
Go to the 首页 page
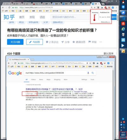(22, 17)
